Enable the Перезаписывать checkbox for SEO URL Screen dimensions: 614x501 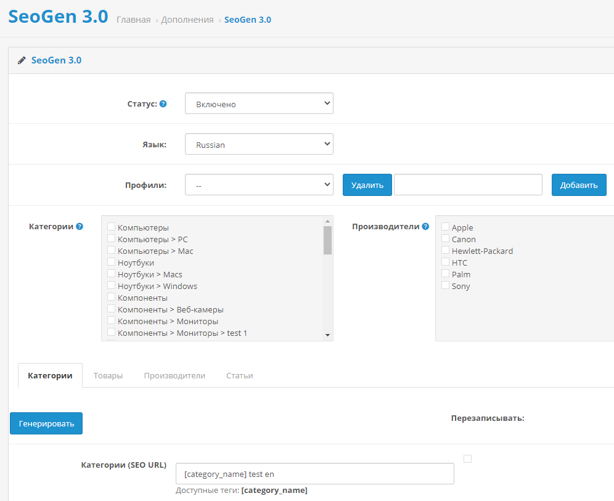pos(467,458)
